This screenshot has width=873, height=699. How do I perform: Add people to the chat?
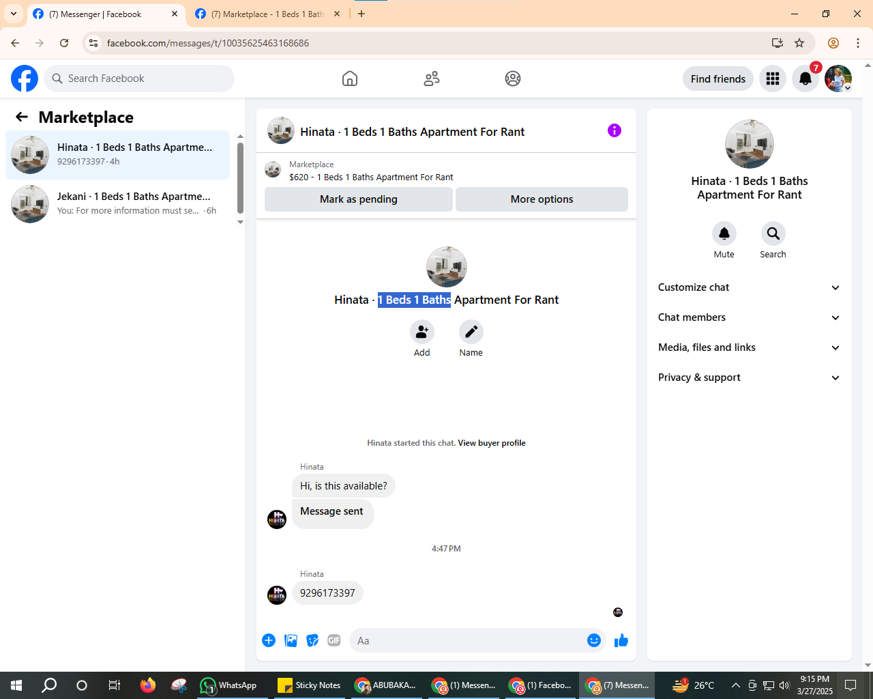point(422,332)
